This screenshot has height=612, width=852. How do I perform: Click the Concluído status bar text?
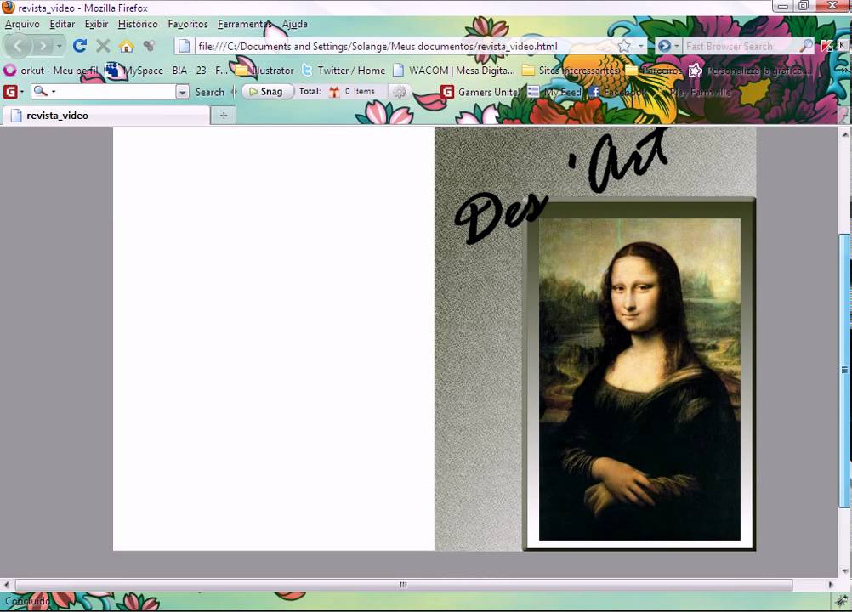[x=28, y=601]
